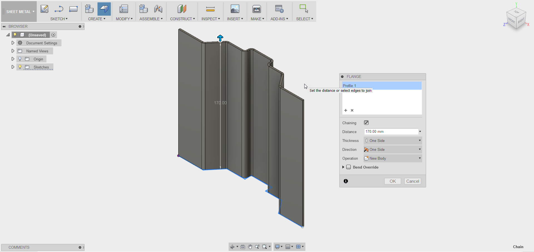Click the Add-Ins scripts icon
534x252 pixels.
point(279,9)
